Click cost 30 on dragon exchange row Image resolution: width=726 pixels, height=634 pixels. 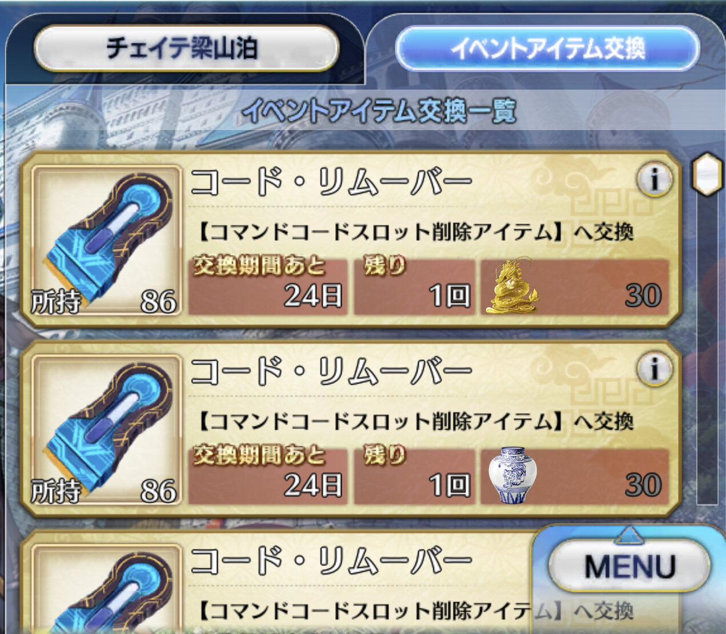[644, 296]
